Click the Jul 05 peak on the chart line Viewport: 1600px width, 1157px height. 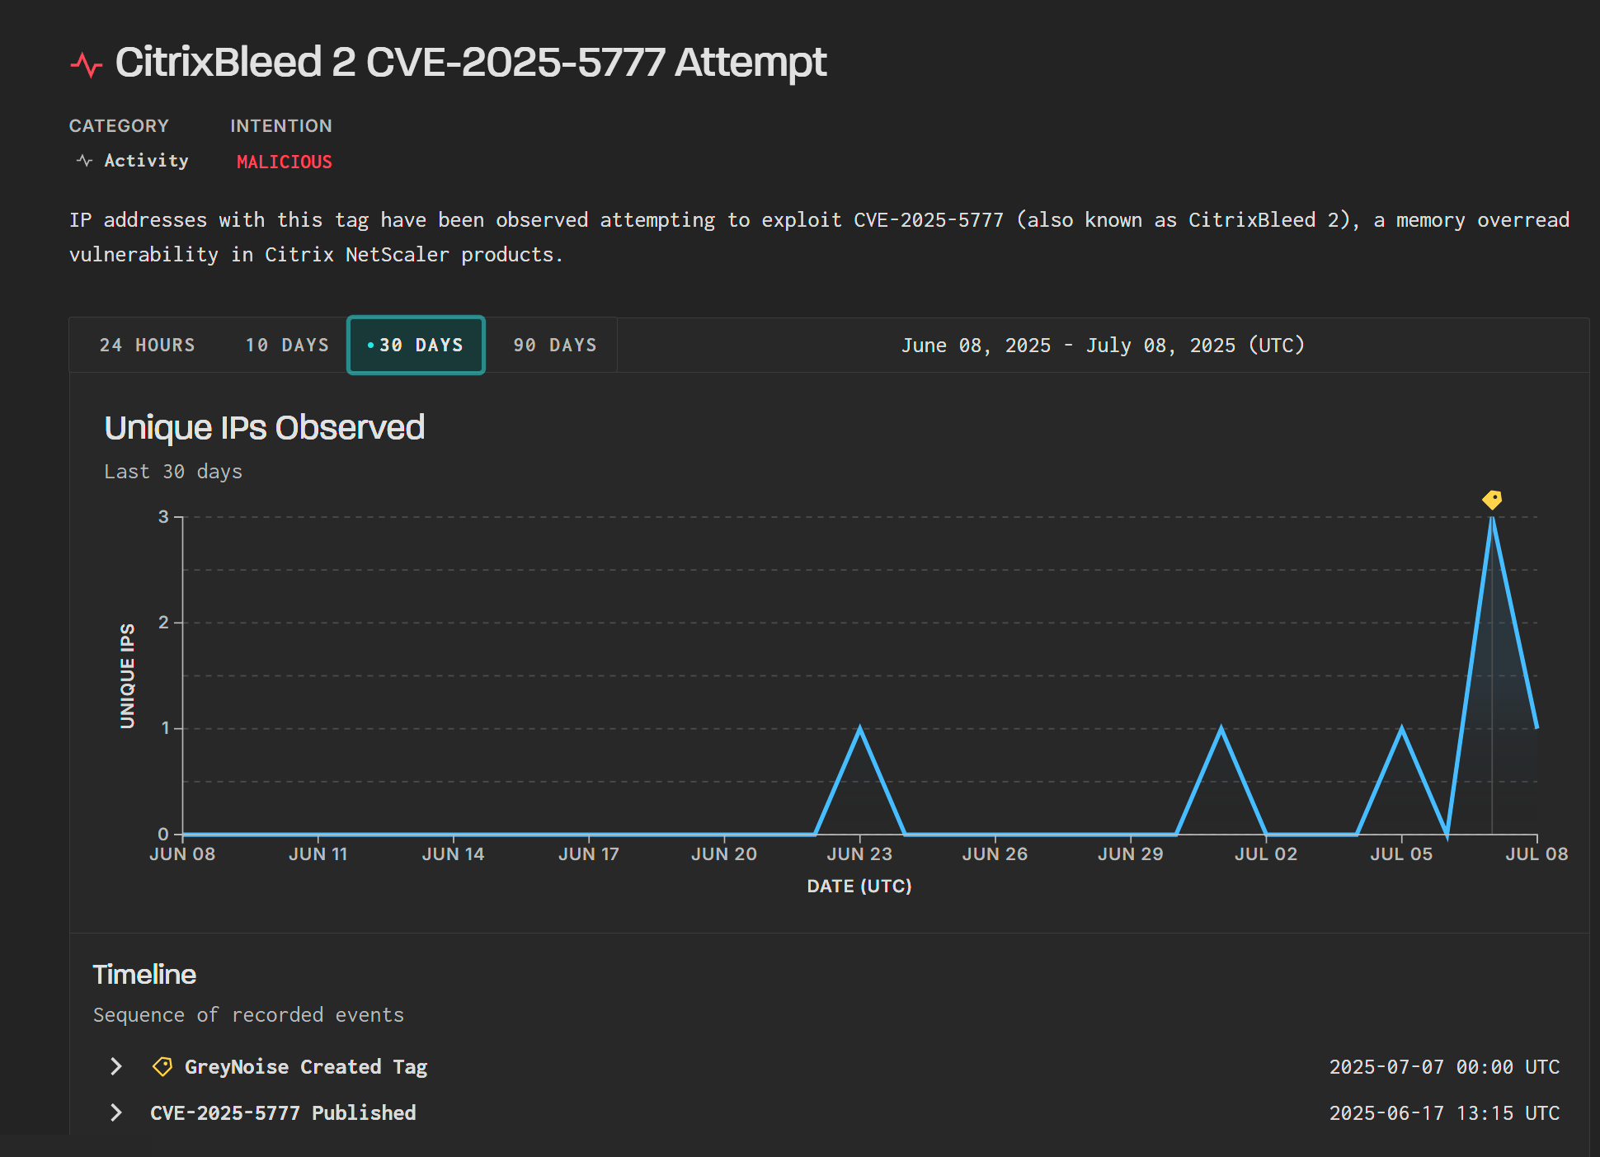(1401, 729)
